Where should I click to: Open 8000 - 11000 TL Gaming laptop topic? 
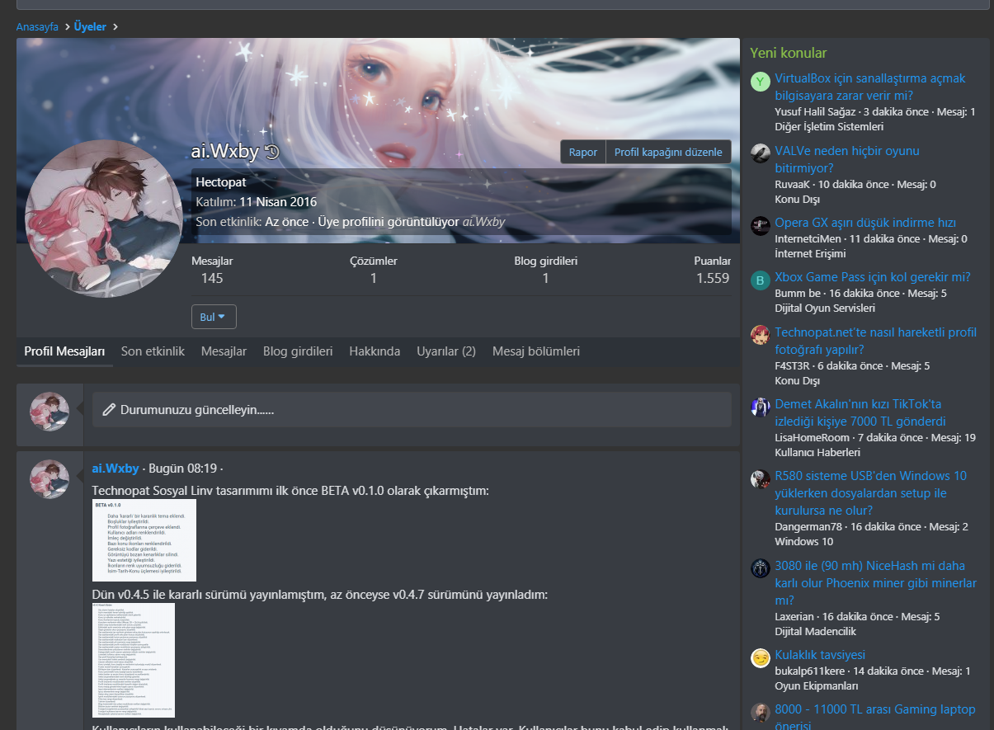(875, 718)
